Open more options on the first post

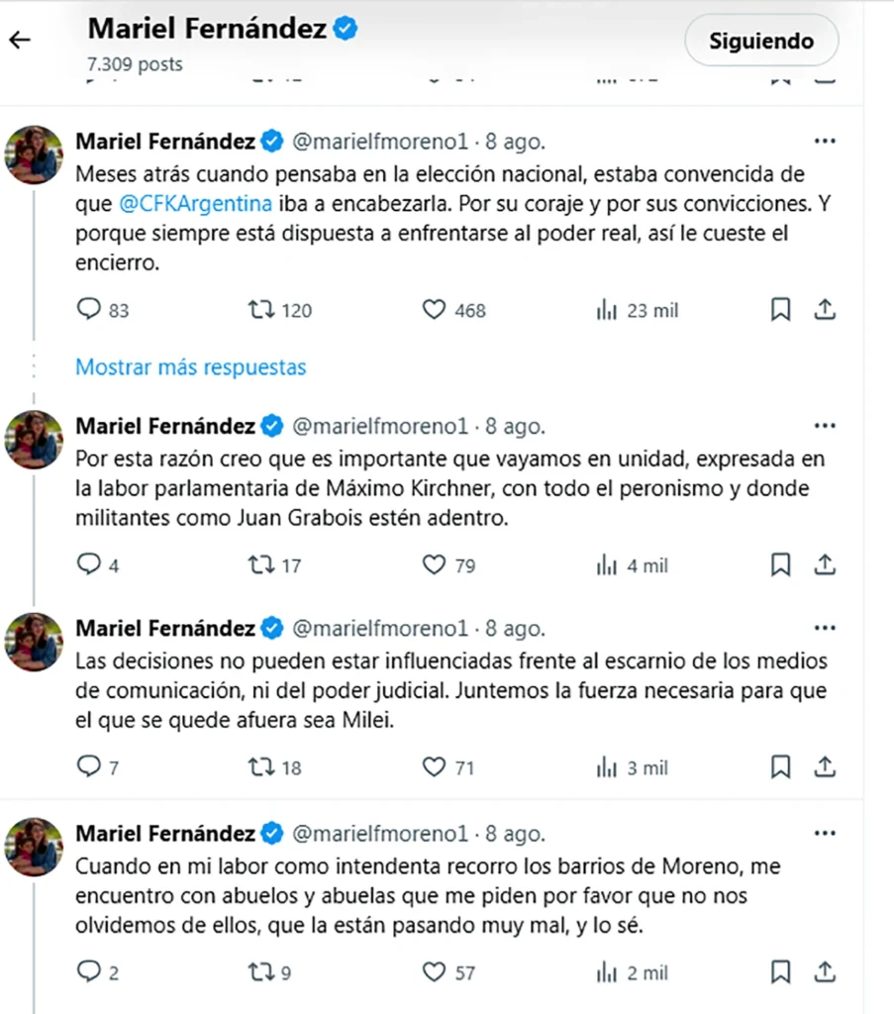pos(824,141)
